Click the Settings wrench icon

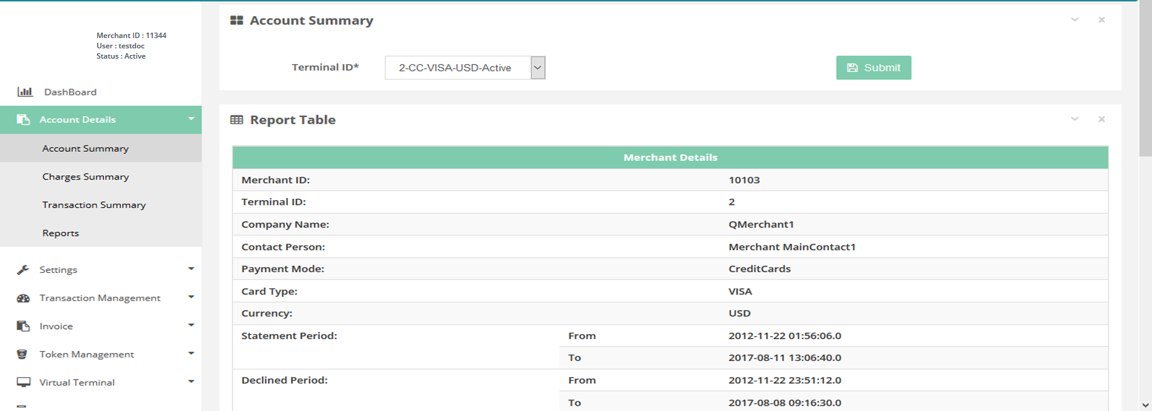23,270
